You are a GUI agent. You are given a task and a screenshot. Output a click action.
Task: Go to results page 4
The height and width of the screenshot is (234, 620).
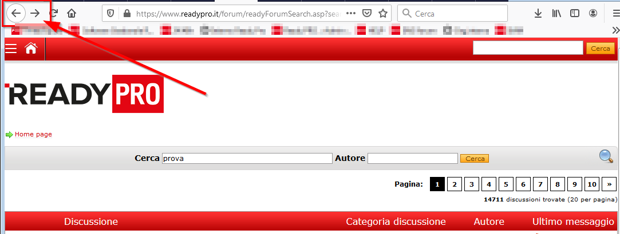coord(489,184)
